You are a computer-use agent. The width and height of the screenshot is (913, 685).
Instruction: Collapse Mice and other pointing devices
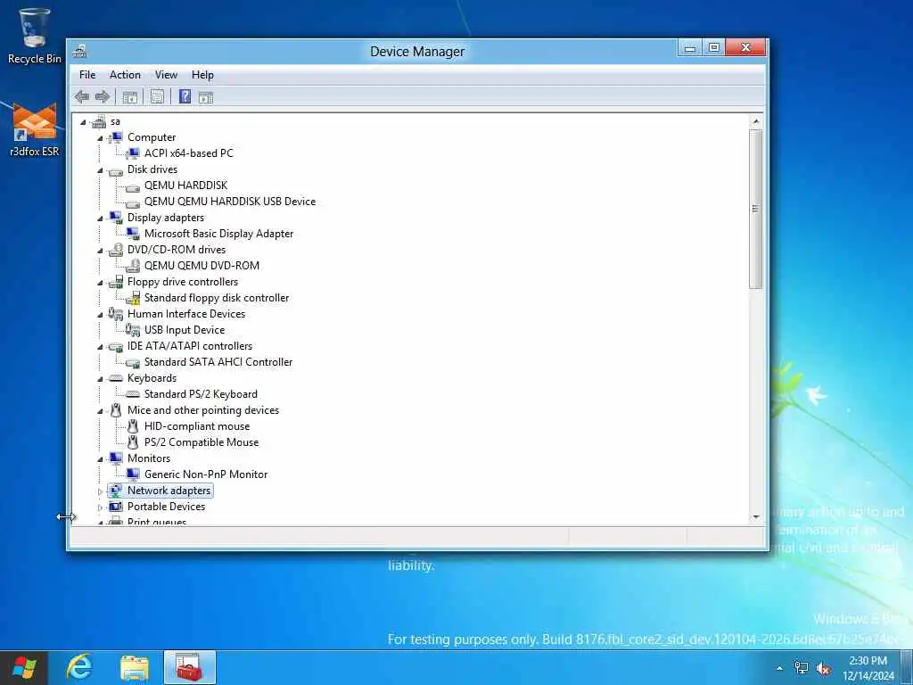[x=100, y=411]
